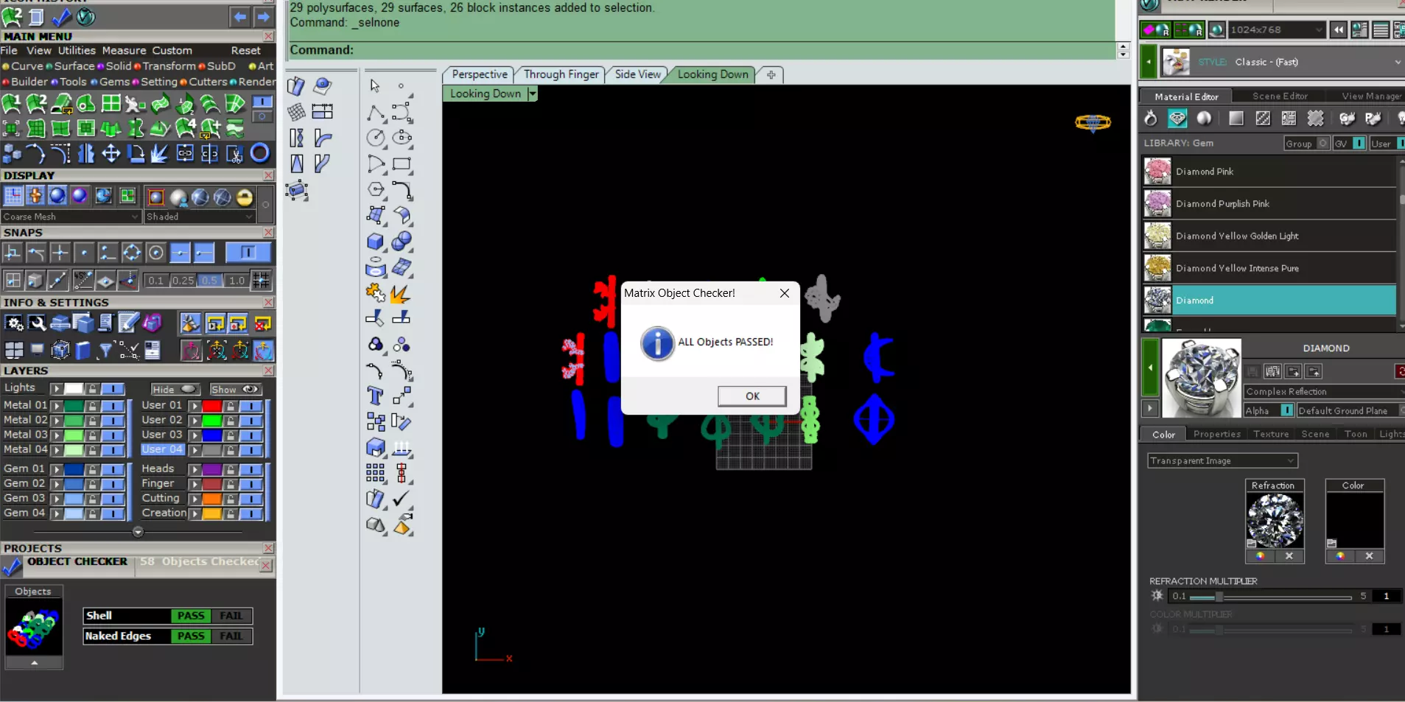Click the Command input line

(x=702, y=50)
